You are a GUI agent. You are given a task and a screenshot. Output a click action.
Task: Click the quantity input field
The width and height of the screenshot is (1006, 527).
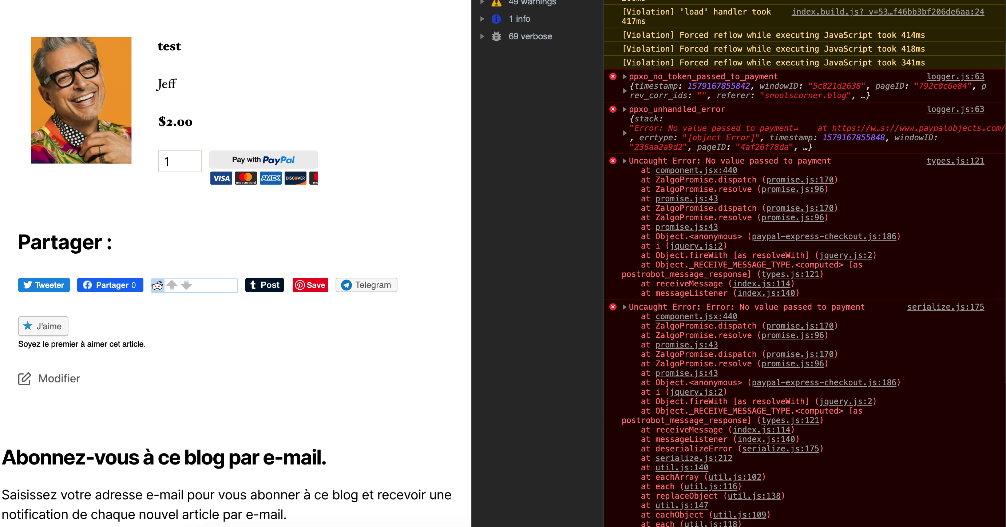tap(180, 161)
